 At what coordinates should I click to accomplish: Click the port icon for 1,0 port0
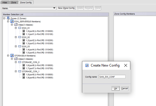pyautogui.click(x=24, y=31)
